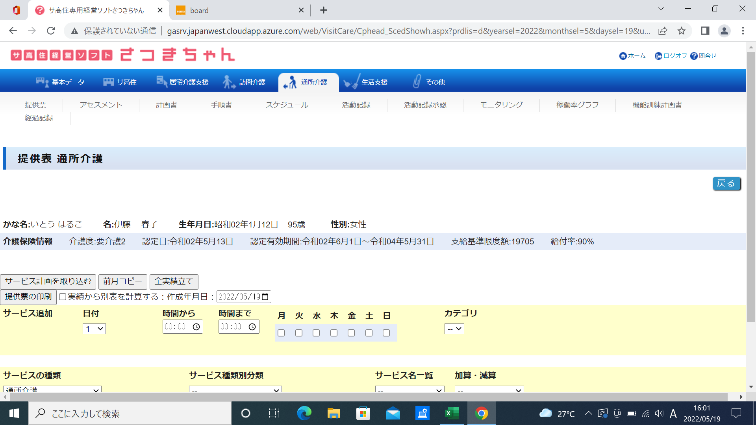Click the 前月コピー button
The image size is (756, 425).
[x=122, y=281]
